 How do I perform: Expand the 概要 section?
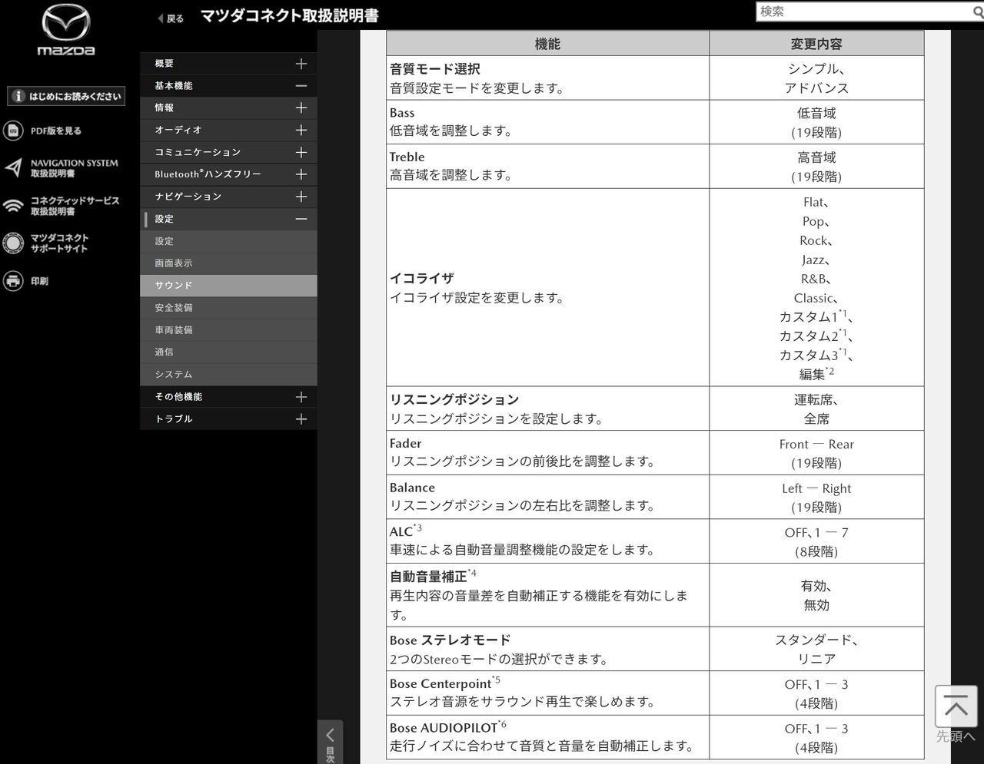(x=301, y=64)
